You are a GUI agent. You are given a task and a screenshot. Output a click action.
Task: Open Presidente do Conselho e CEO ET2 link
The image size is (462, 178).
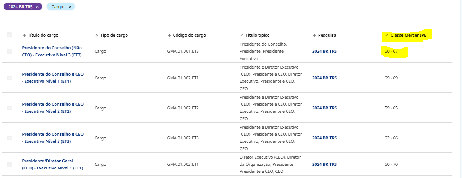pos(53,108)
